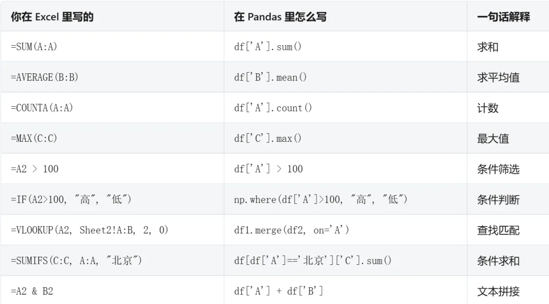Click the "你在 Excel 里写的" column header

(x=52, y=17)
